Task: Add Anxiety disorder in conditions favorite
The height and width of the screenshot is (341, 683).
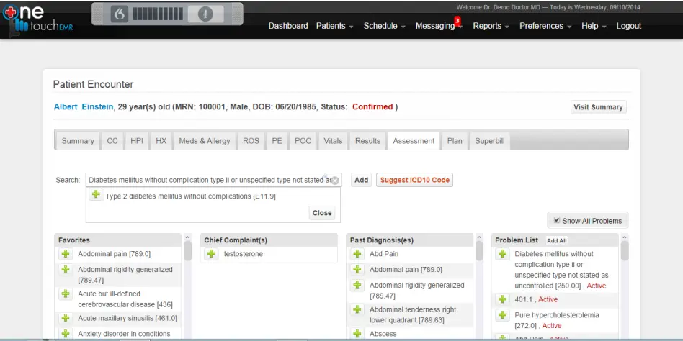Action: click(x=66, y=334)
